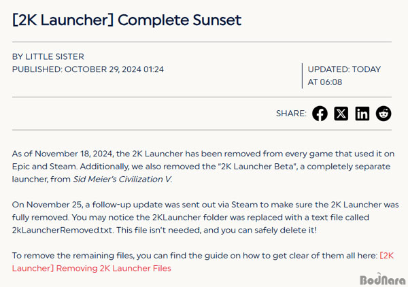Click the 'November 18, 2024' date in first paragraph

point(73,154)
